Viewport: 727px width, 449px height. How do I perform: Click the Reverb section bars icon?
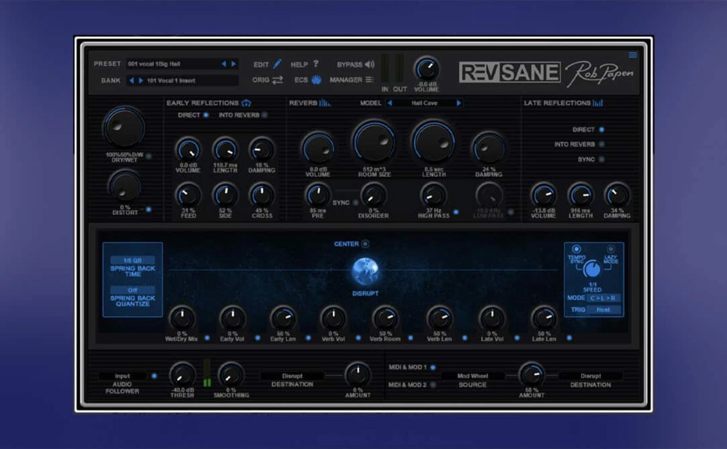pyautogui.click(x=325, y=103)
